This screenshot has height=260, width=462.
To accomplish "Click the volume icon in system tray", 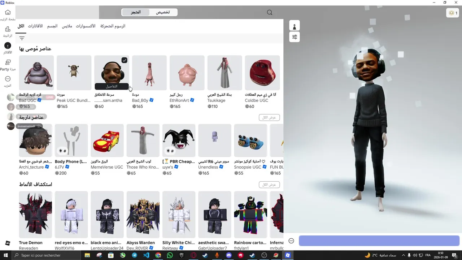I will pyautogui.click(x=415, y=255).
